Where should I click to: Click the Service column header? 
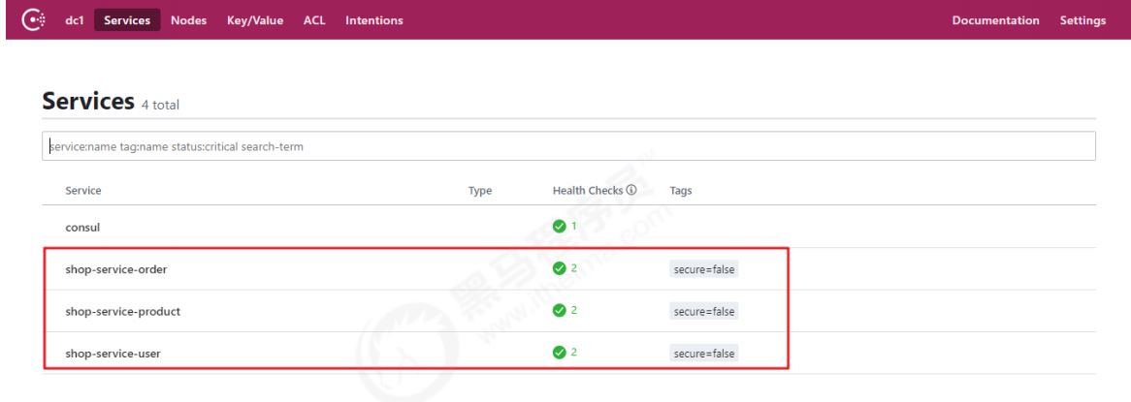(83, 190)
